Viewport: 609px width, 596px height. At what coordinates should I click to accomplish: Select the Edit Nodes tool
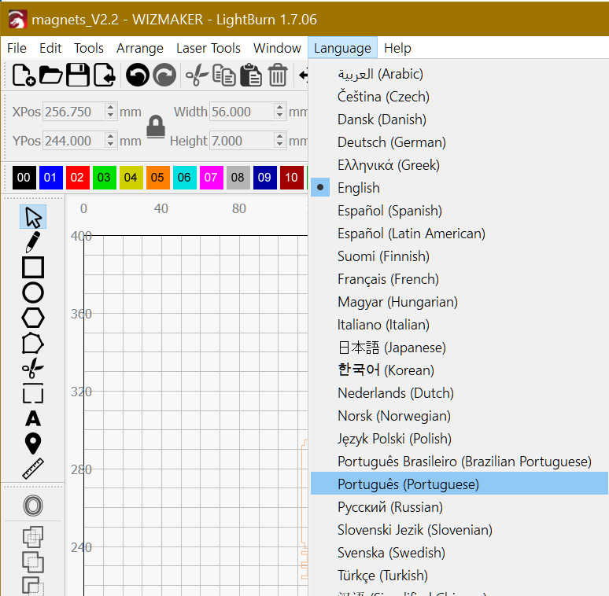click(33, 343)
